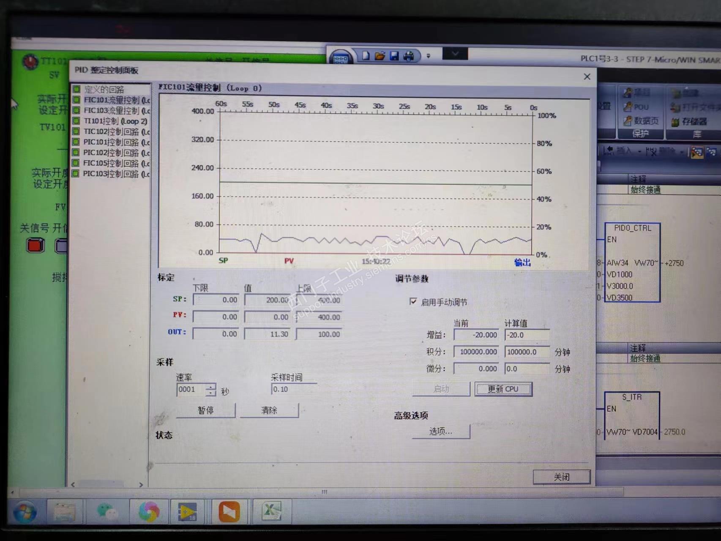Click the 微分 calculated value field
The image size is (721, 541).
(527, 369)
